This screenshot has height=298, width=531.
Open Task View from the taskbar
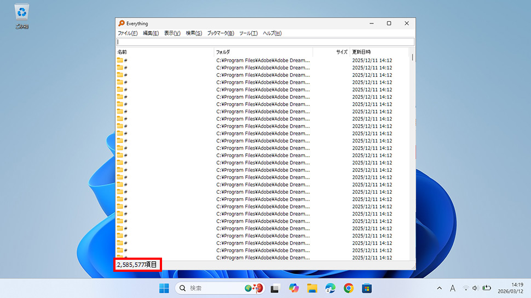click(276, 288)
